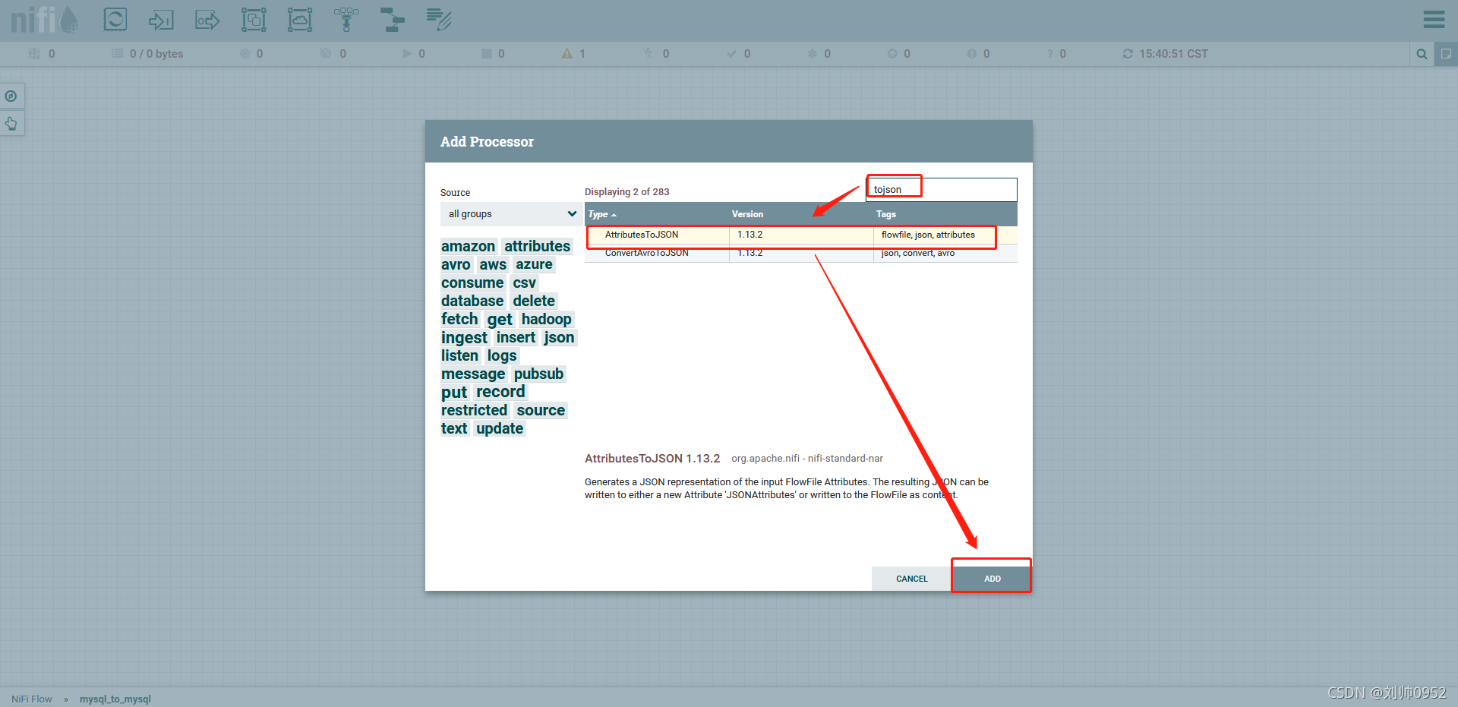Filter by database tag

pos(472,301)
